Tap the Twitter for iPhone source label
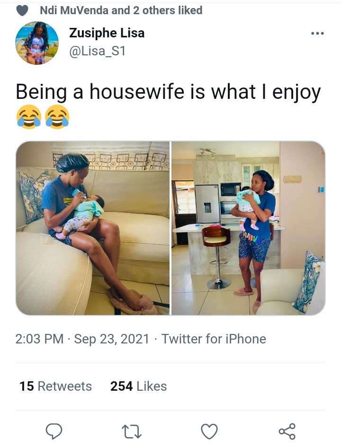The height and width of the screenshot is (447, 341). pos(214,339)
